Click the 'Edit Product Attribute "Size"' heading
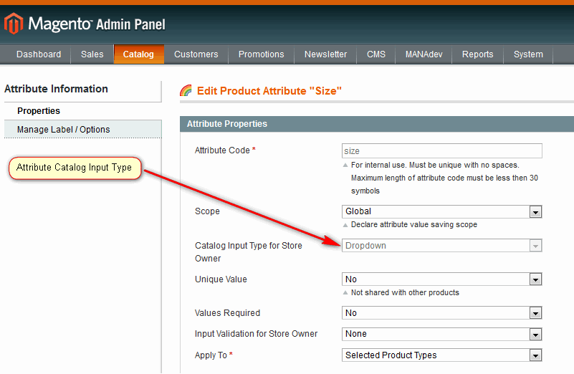Image resolution: width=574 pixels, height=374 pixels. [269, 91]
